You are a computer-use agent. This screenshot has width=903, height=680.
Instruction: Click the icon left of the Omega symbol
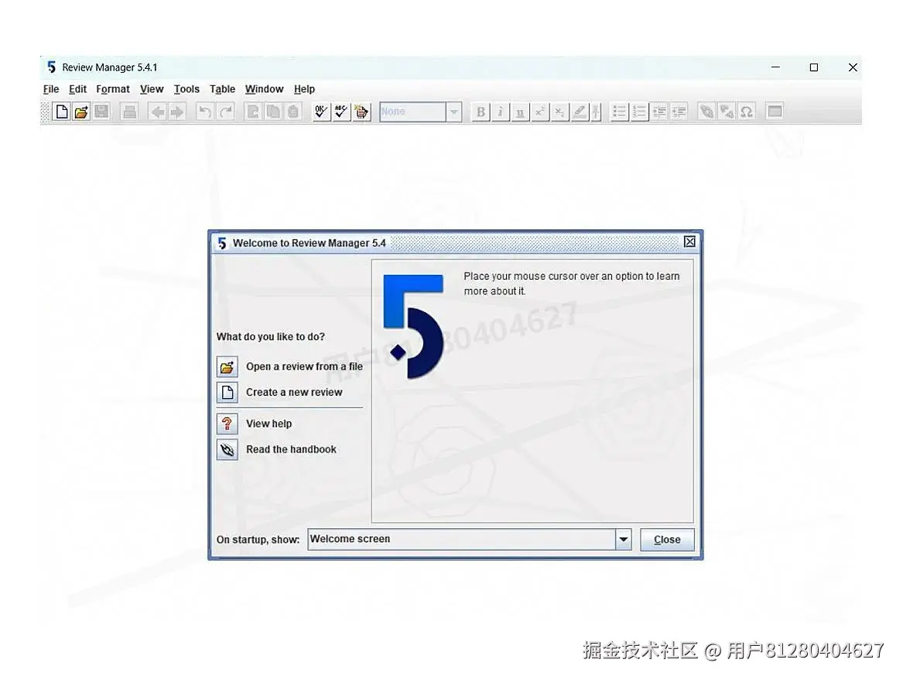point(727,112)
